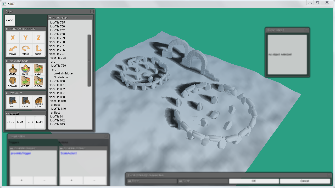Click the scene graph vertical scrollbar
This screenshot has height=188, width=335.
(x=89, y=60)
